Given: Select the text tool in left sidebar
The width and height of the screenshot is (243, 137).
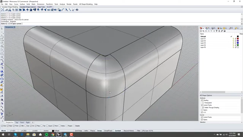Looking at the screenshot, I should 2,114.
